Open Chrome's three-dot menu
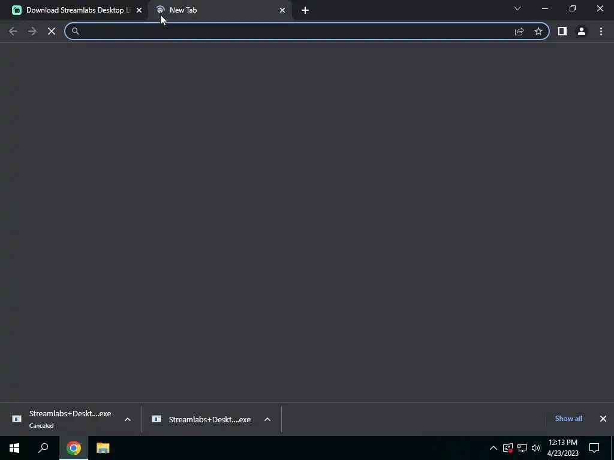This screenshot has width=614, height=460. 601,31
